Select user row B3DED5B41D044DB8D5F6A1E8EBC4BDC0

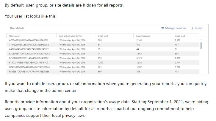(x=29, y=54)
